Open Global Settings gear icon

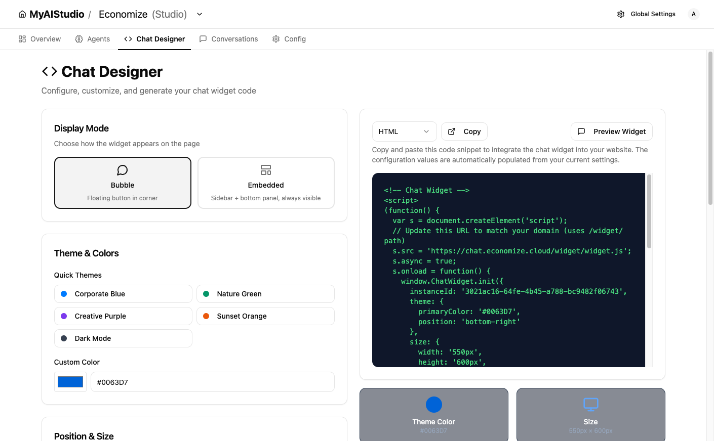coord(621,14)
